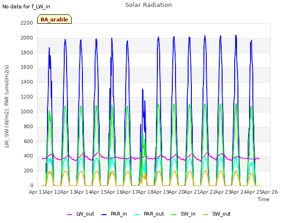Image resolution: width=298 pixels, height=223 pixels.
Task: Toggle the SW_out legend entry
Action: pyautogui.click(x=217, y=214)
